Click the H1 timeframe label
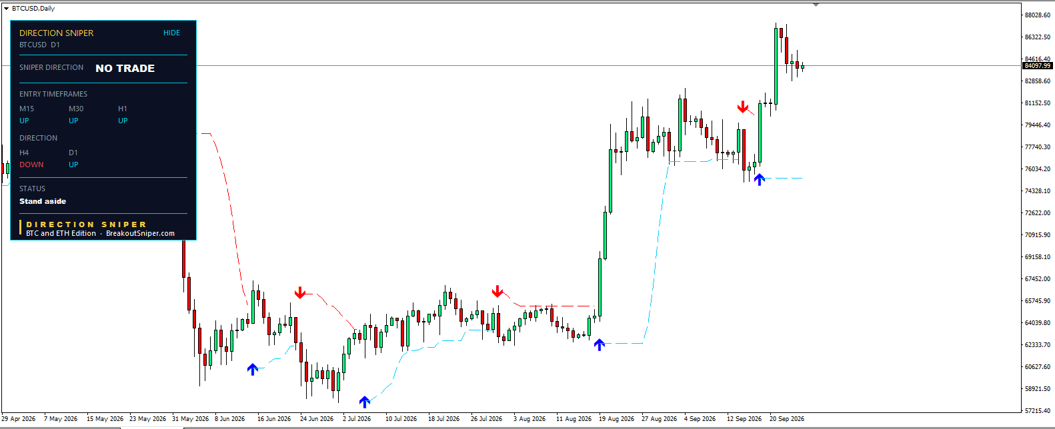The height and width of the screenshot is (429, 1055). [x=123, y=109]
